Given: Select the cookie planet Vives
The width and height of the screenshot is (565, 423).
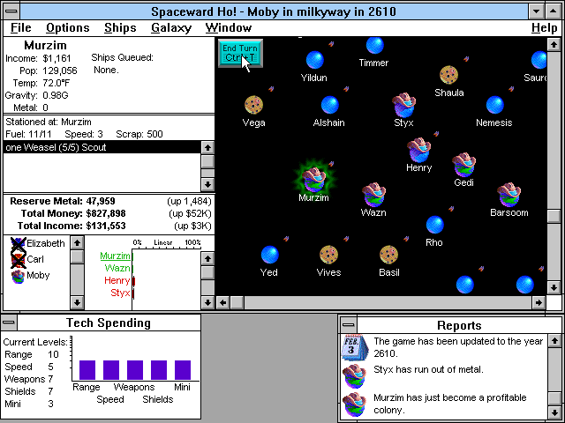Looking at the screenshot, I should (x=328, y=255).
